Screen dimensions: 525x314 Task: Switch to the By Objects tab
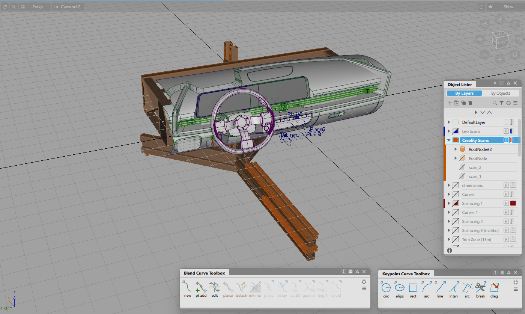point(501,93)
